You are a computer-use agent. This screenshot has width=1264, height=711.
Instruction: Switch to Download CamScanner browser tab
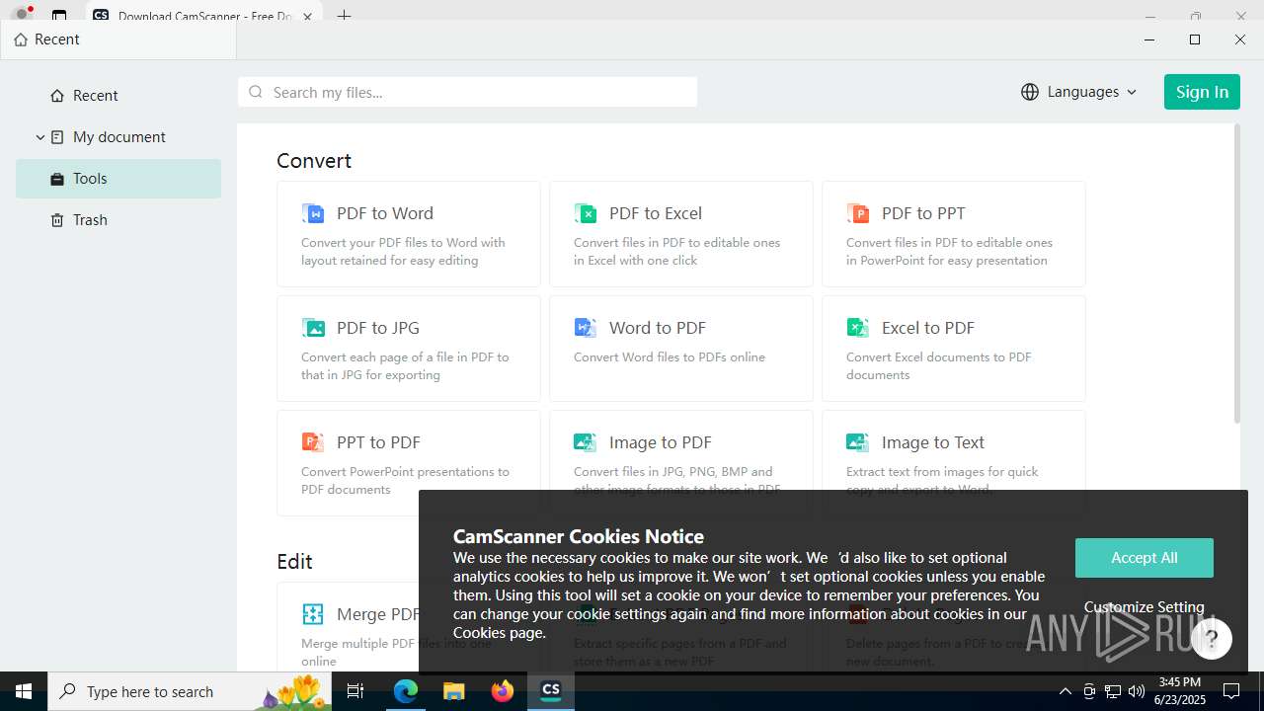click(204, 16)
